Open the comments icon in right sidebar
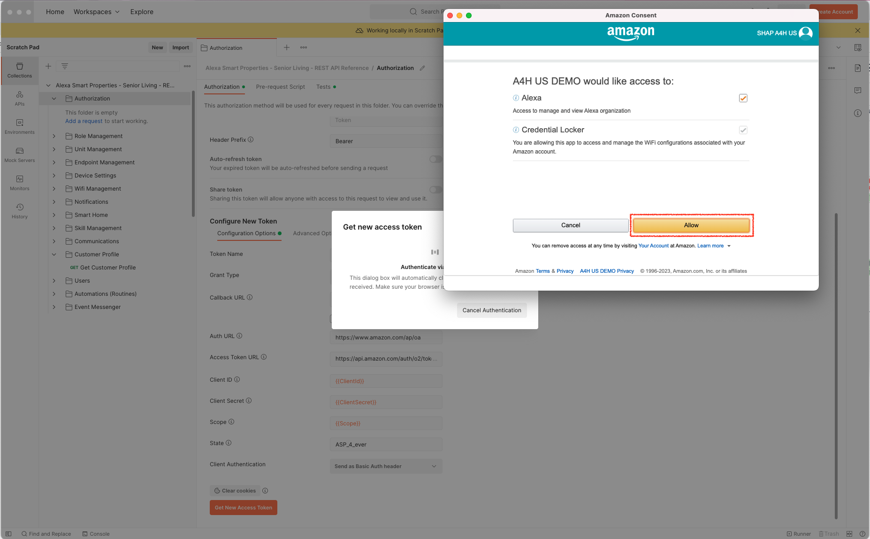The image size is (870, 539). 858,91
